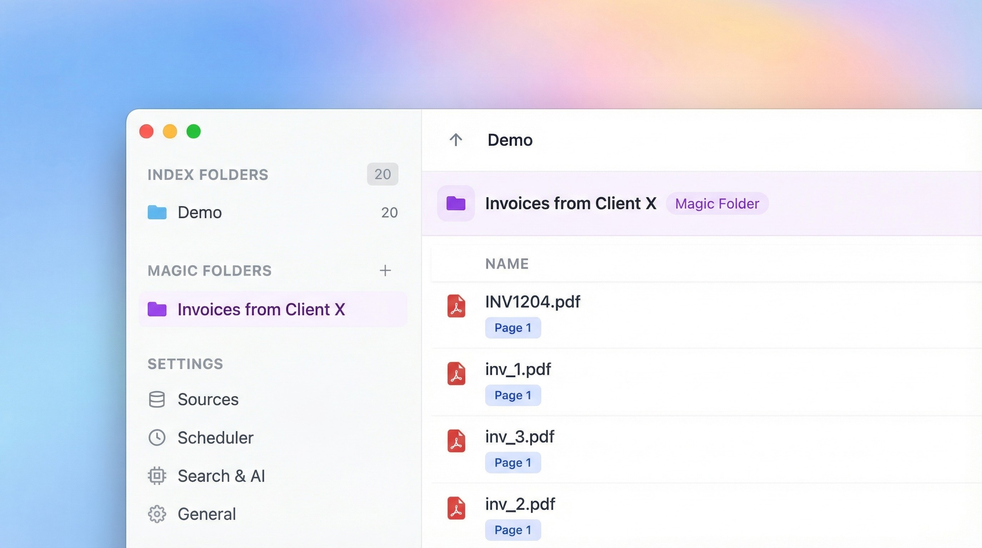Open General settings
This screenshot has width=982, height=548.
click(207, 514)
